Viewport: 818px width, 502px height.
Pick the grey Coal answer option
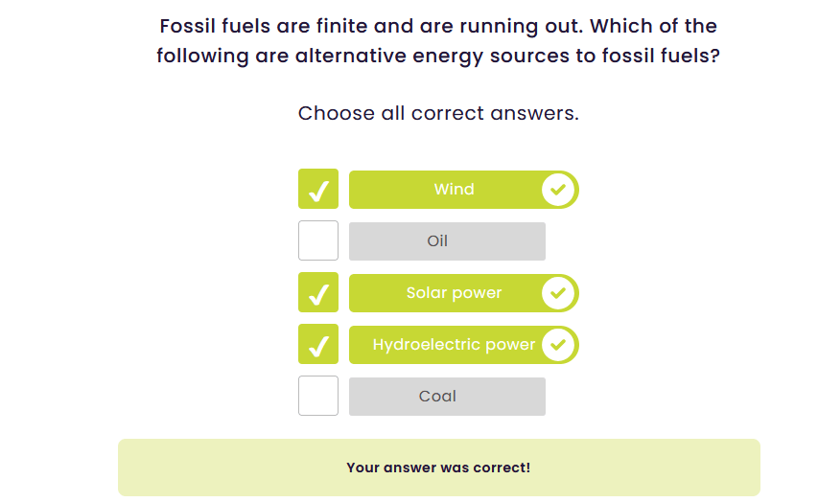click(447, 397)
